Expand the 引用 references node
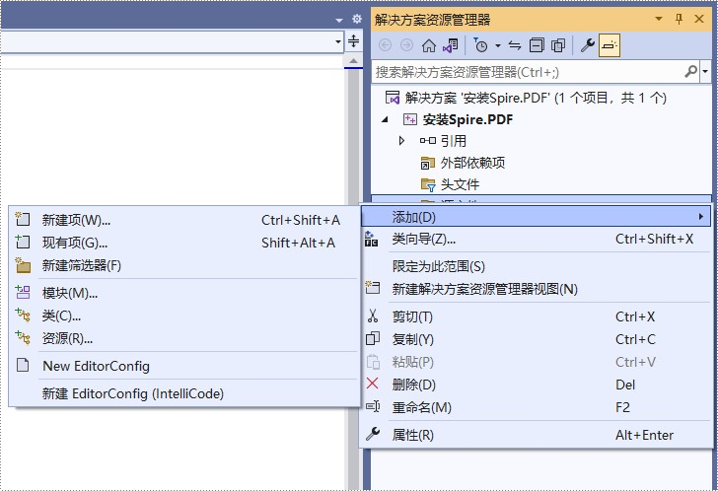The width and height of the screenshot is (718, 491). point(401,141)
